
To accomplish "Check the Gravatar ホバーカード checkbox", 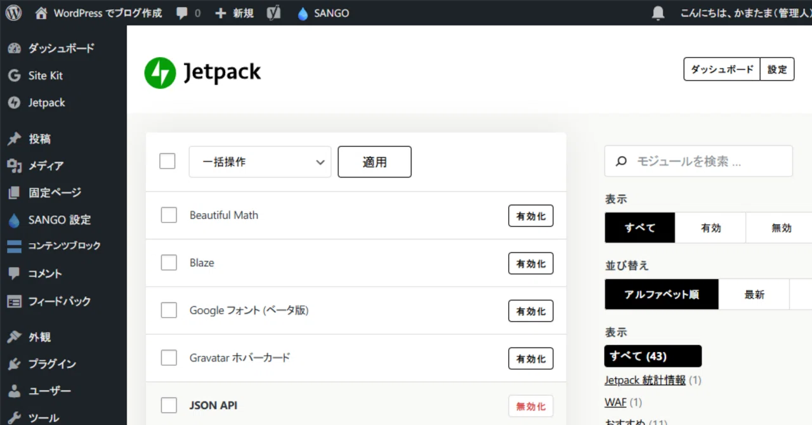I will [x=169, y=358].
